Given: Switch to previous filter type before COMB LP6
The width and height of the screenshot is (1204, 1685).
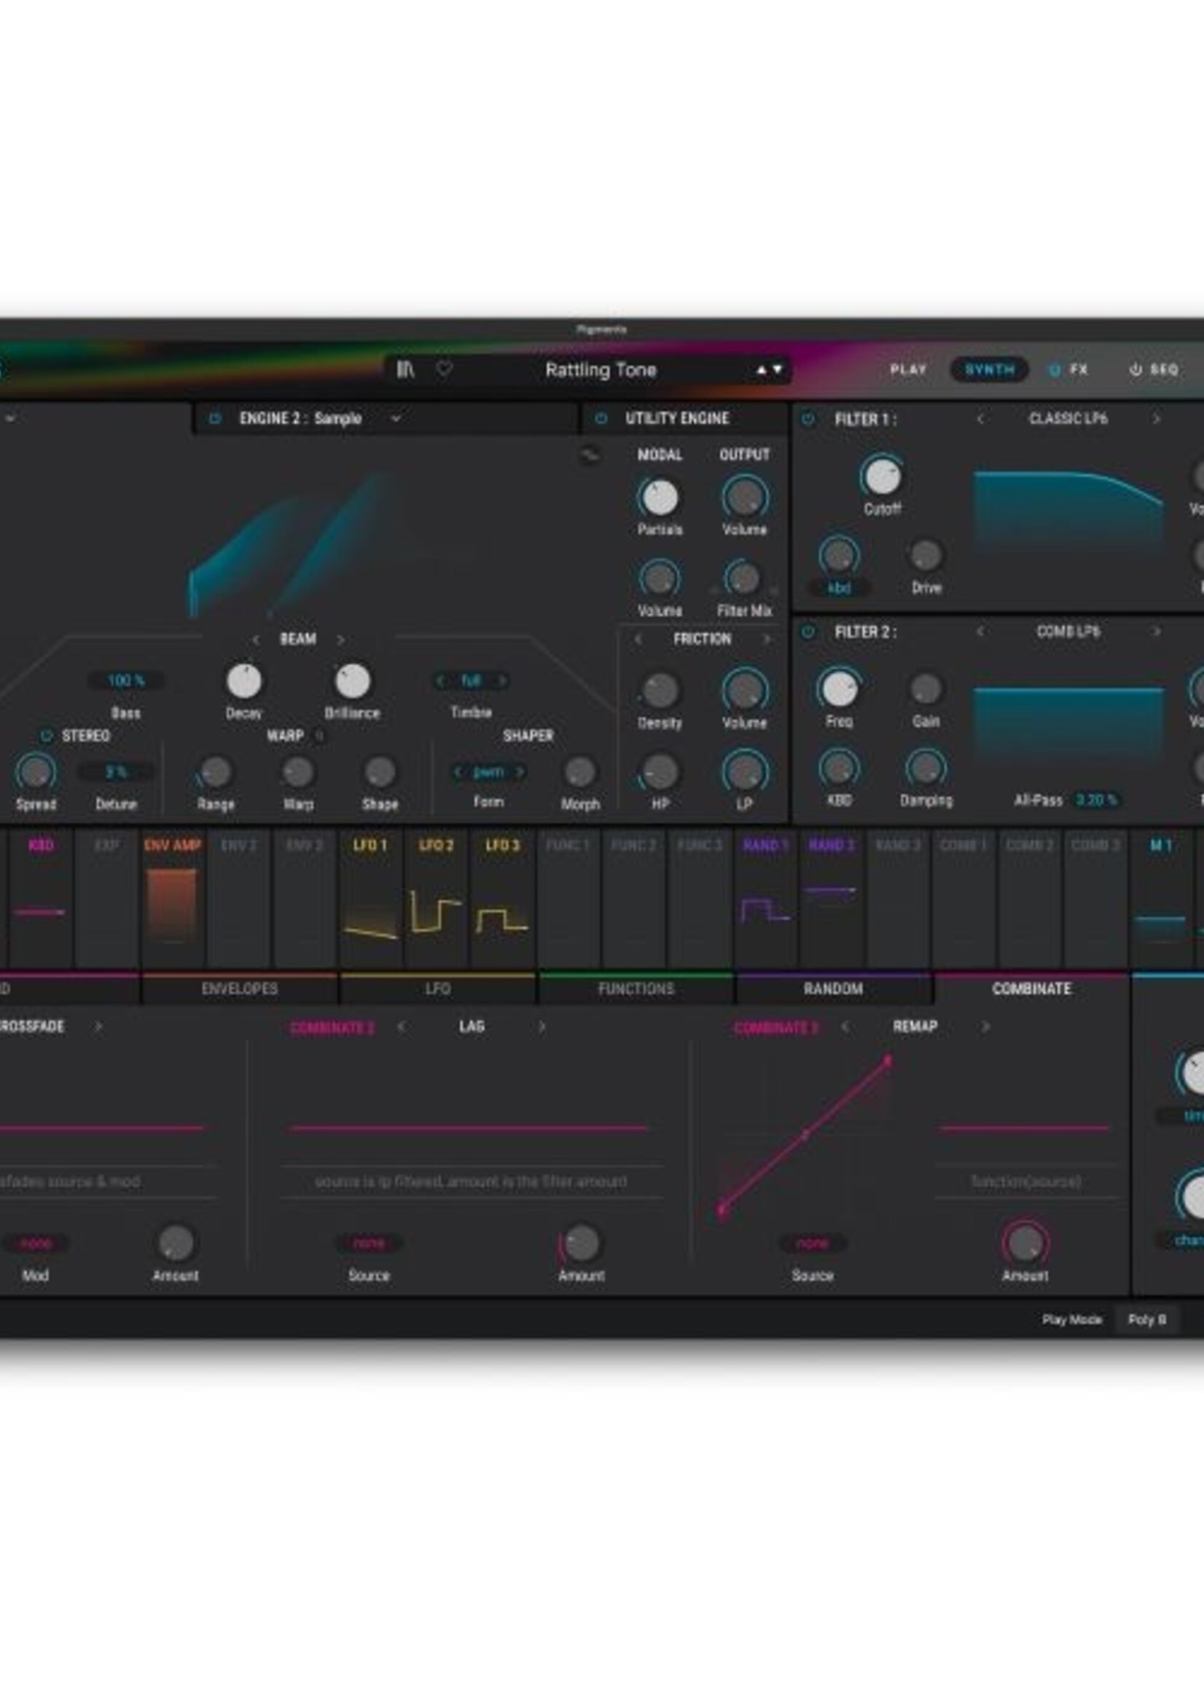Looking at the screenshot, I should [x=980, y=632].
